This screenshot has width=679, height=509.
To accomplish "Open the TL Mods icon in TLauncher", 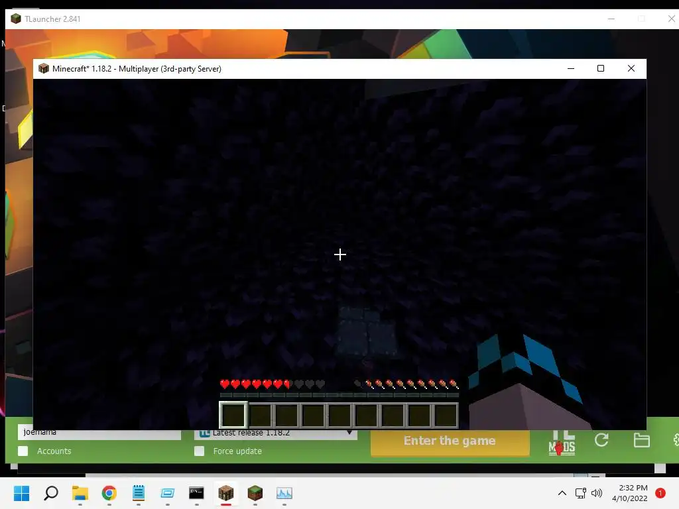I will point(562,443).
